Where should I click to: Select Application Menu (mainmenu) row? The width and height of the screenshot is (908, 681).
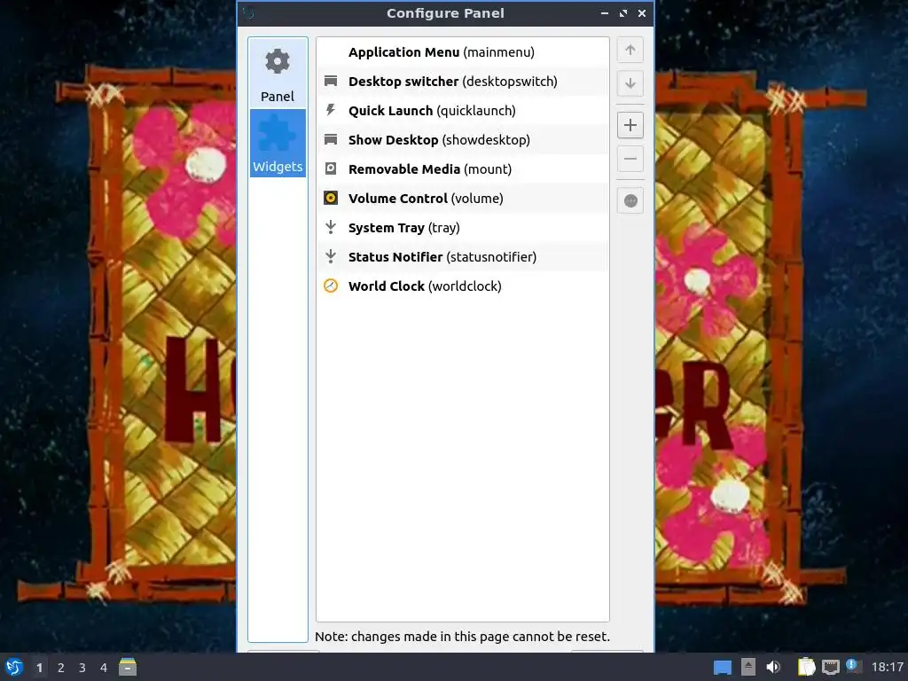pos(463,52)
